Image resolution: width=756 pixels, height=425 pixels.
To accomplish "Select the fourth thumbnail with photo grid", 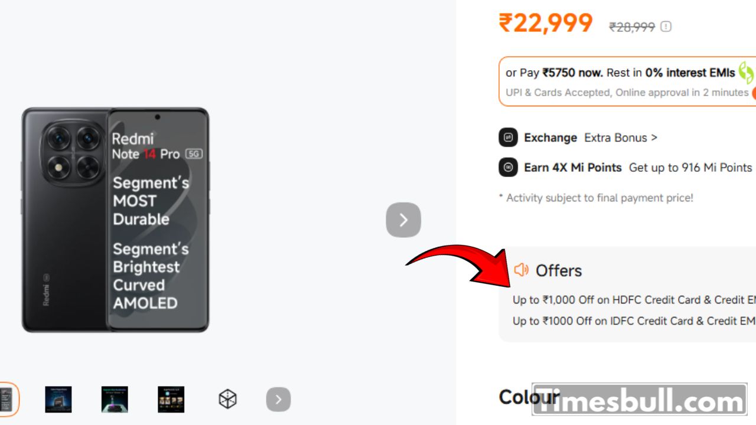I will coord(171,400).
